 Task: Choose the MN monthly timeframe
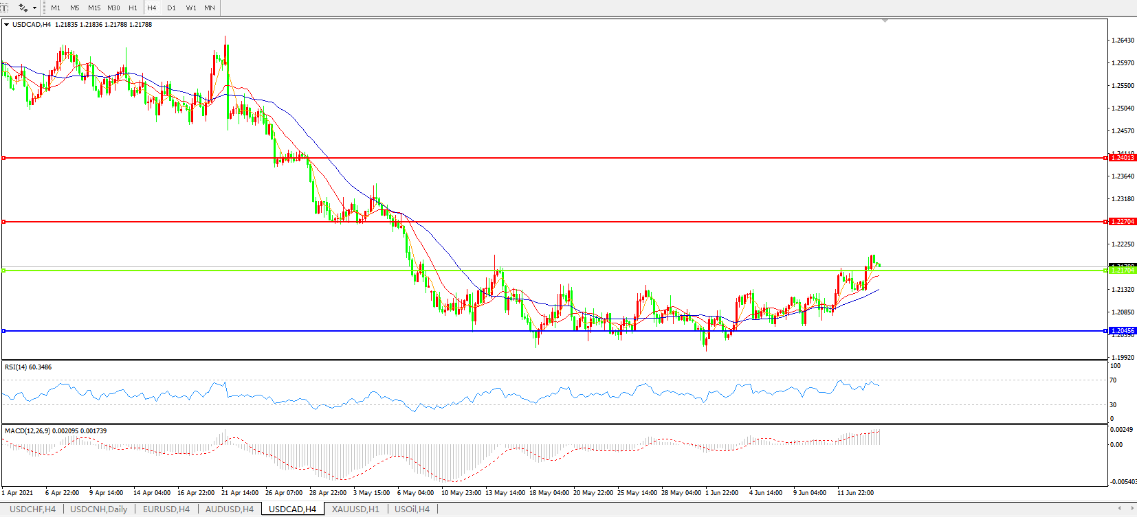210,8
